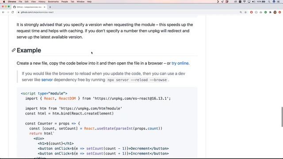283x159 pixels.
Task: Click the chevron icon in menu bar
Action: [x=218, y=2]
